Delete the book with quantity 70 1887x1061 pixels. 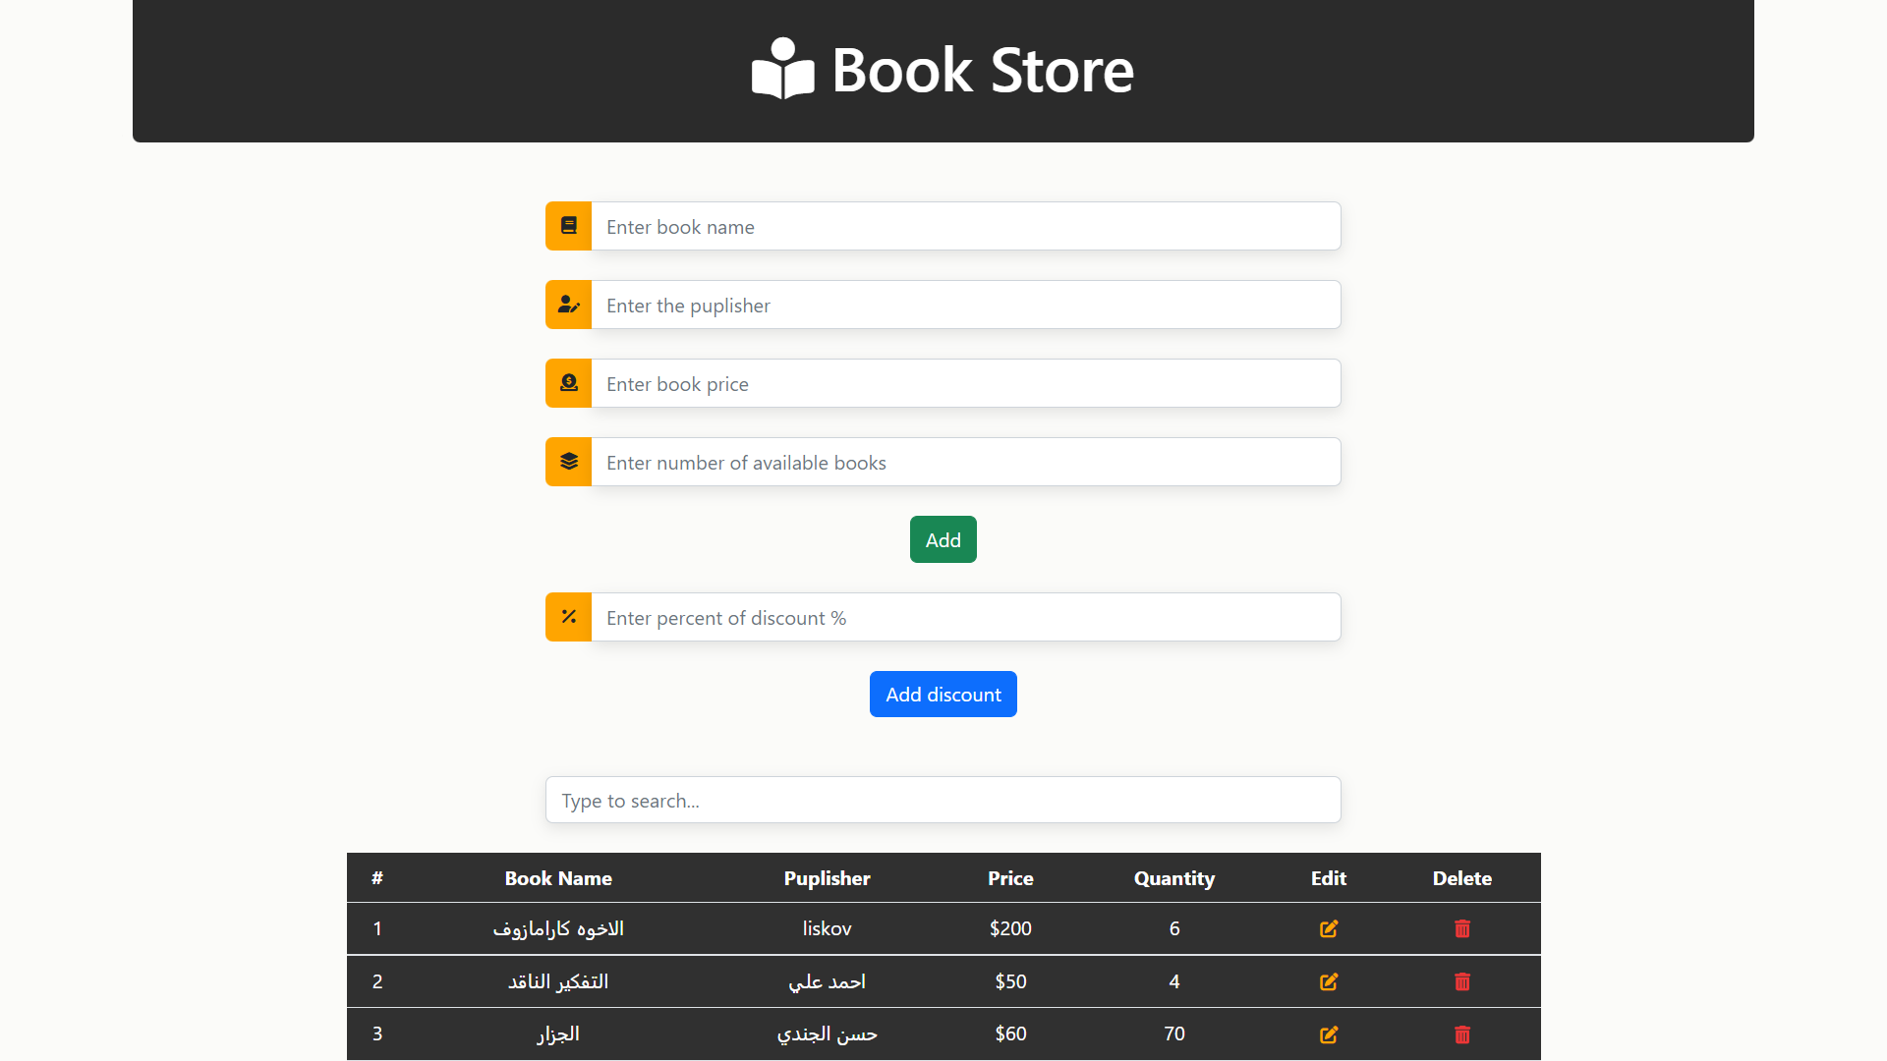pos(1461,1034)
